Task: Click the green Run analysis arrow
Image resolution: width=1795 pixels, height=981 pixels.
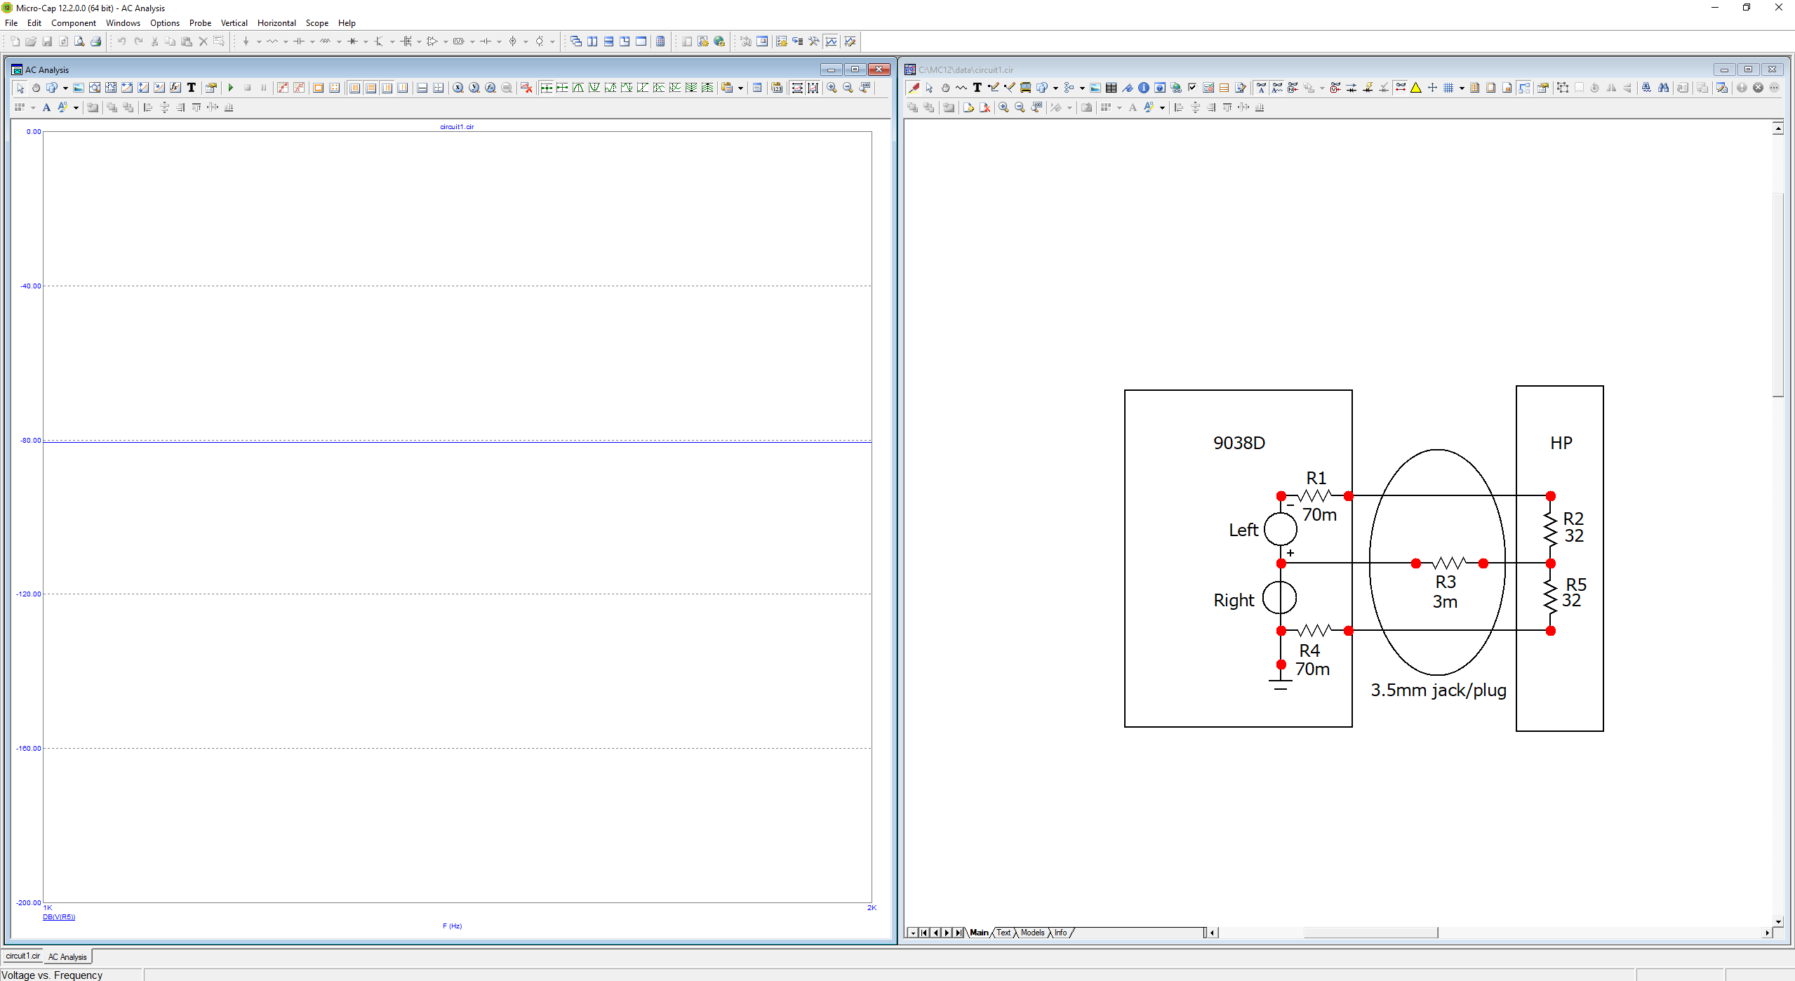Action: [x=230, y=88]
